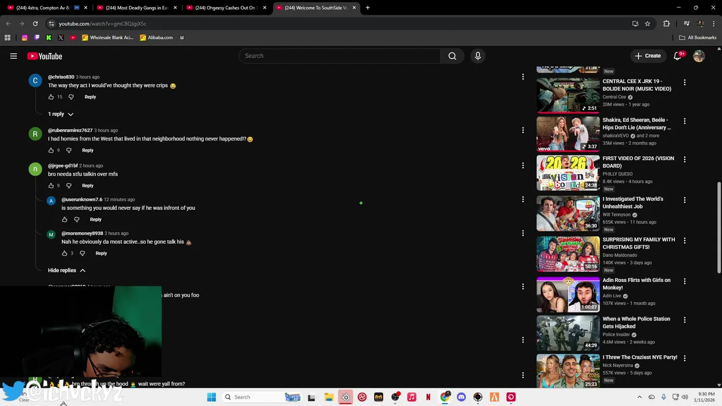The width and height of the screenshot is (722, 406).
Task: Open Wholesale Blank bookmark
Action: [108, 38]
